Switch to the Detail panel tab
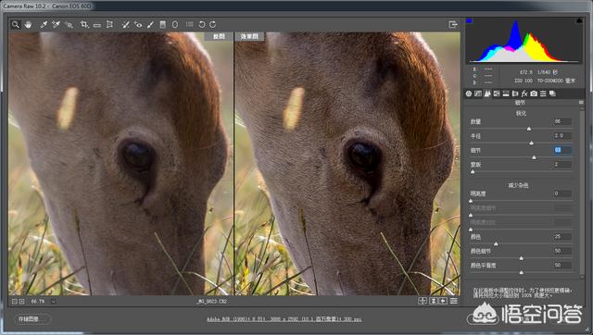This screenshot has width=593, height=335. (x=487, y=93)
